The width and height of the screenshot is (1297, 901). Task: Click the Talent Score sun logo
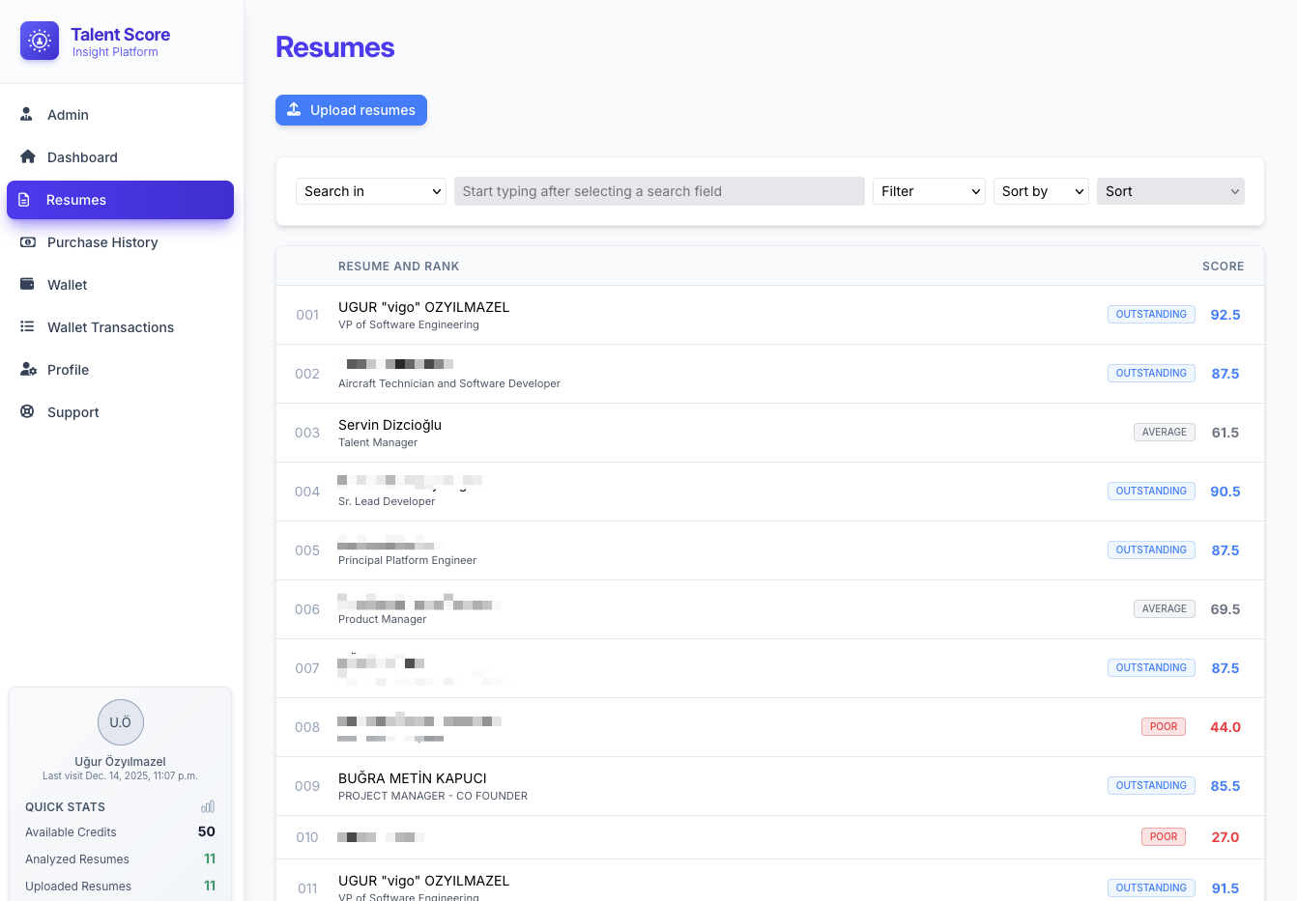39,41
